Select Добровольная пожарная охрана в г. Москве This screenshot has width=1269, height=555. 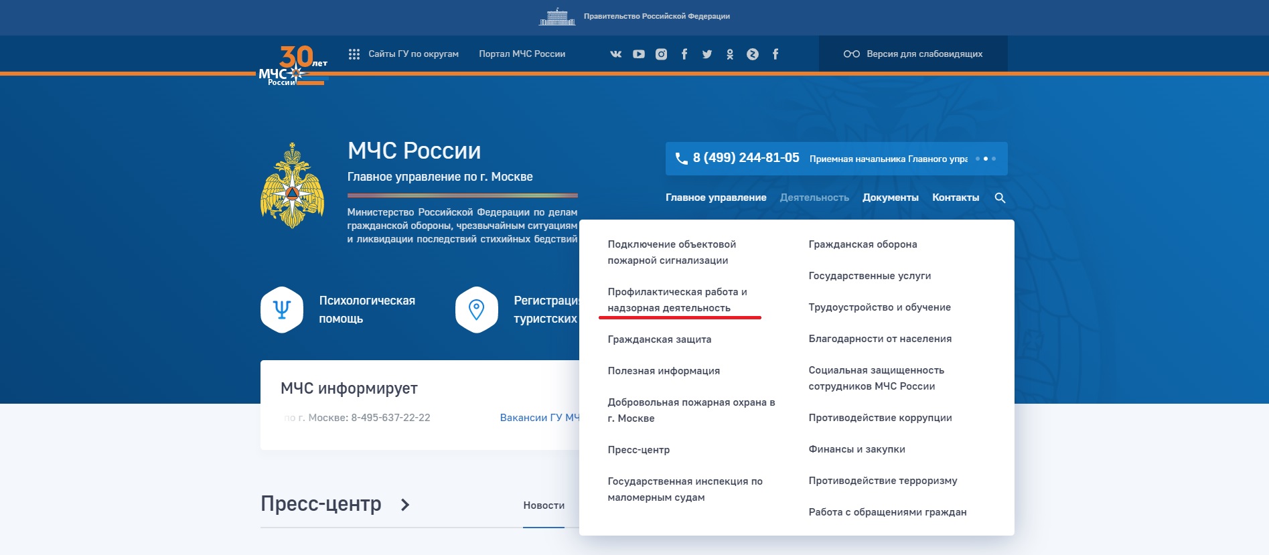click(691, 410)
